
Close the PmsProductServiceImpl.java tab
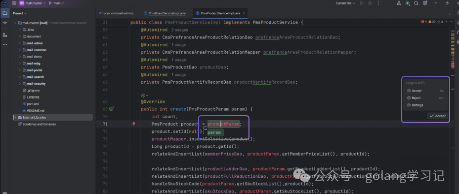point(244,13)
